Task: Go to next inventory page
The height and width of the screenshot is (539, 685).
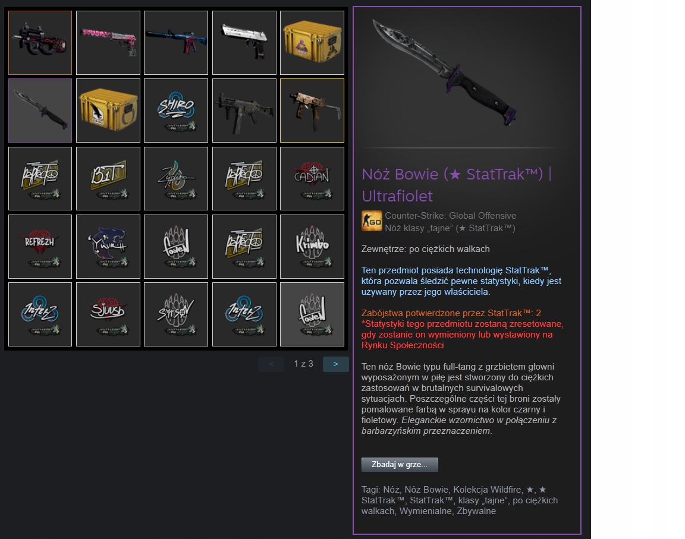Action: click(x=335, y=364)
